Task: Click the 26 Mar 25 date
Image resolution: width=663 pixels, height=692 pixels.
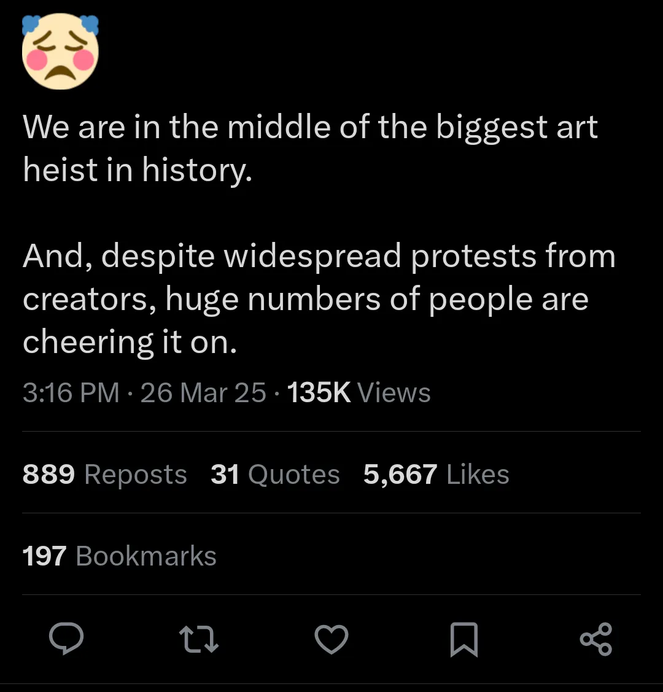Action: (203, 393)
